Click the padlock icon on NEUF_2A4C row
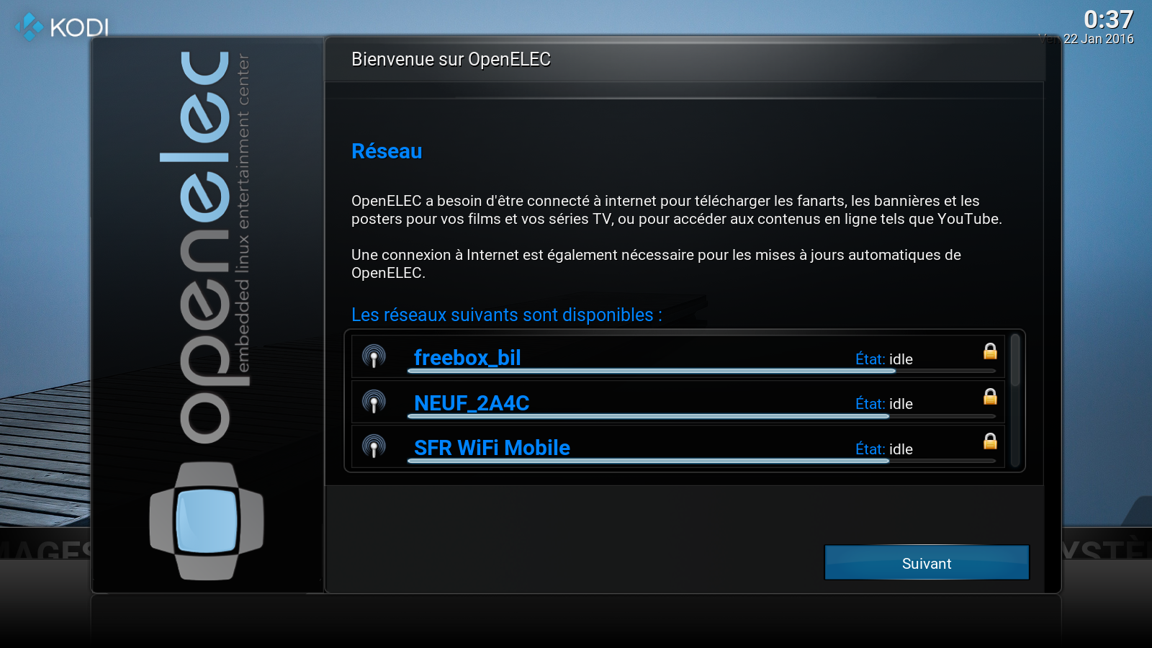Screen dimensions: 1152x648 990,396
